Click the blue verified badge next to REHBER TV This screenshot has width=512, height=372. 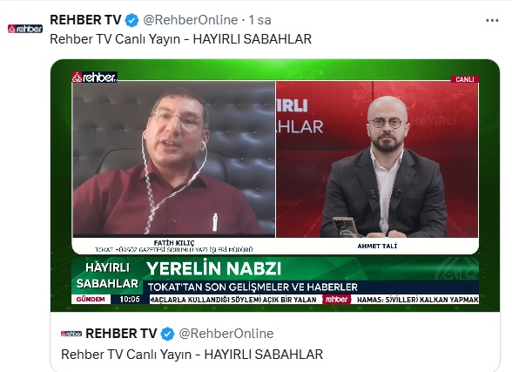[132, 20]
